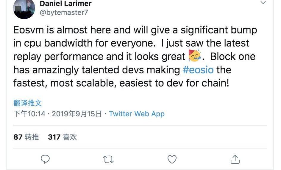Viewport: 281px width, 170px height.
Task: Click the phrase "Block one" in the tweet
Action: 233,56
